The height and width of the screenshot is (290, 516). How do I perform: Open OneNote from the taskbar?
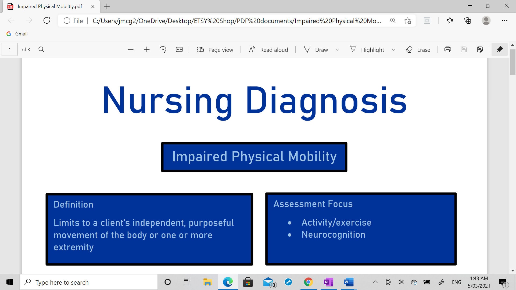(328, 282)
